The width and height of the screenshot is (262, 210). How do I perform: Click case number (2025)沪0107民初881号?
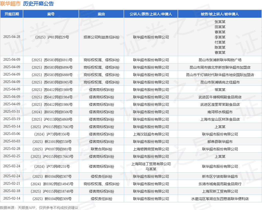coord(52,149)
